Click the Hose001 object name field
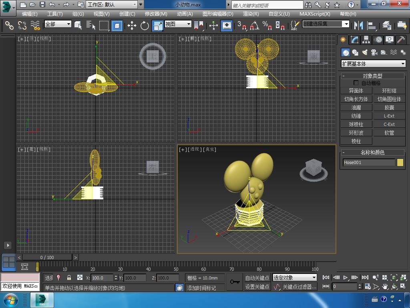 (x=369, y=162)
